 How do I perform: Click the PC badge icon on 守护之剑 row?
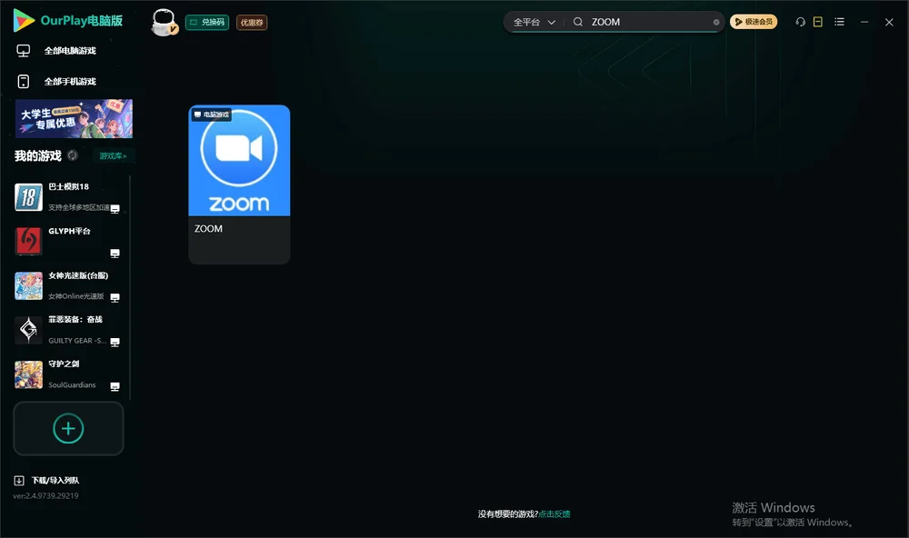coord(115,387)
